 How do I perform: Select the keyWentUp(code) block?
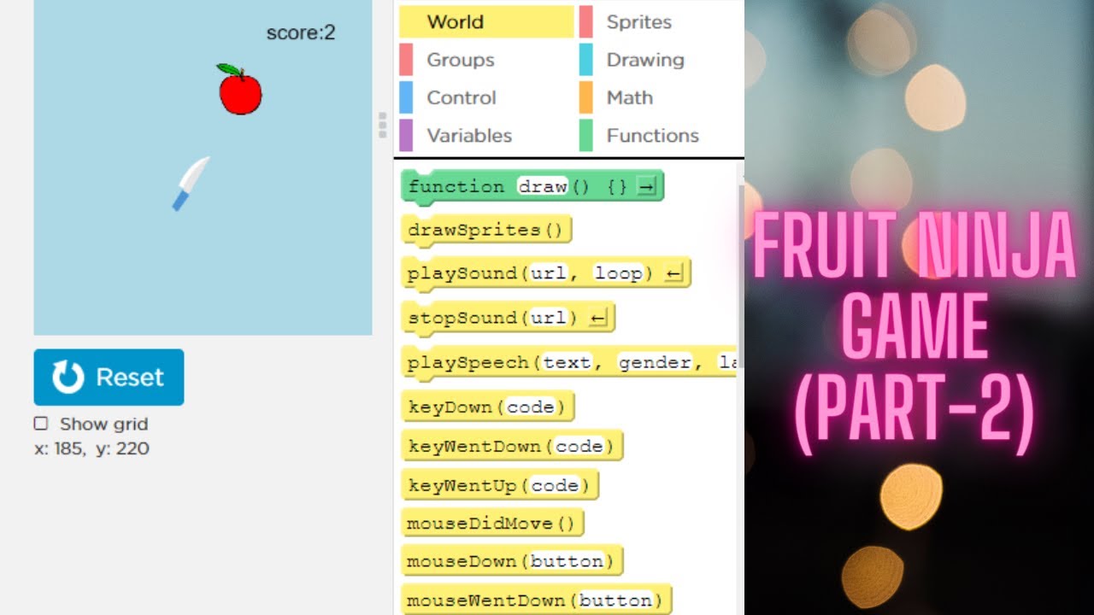tap(500, 485)
